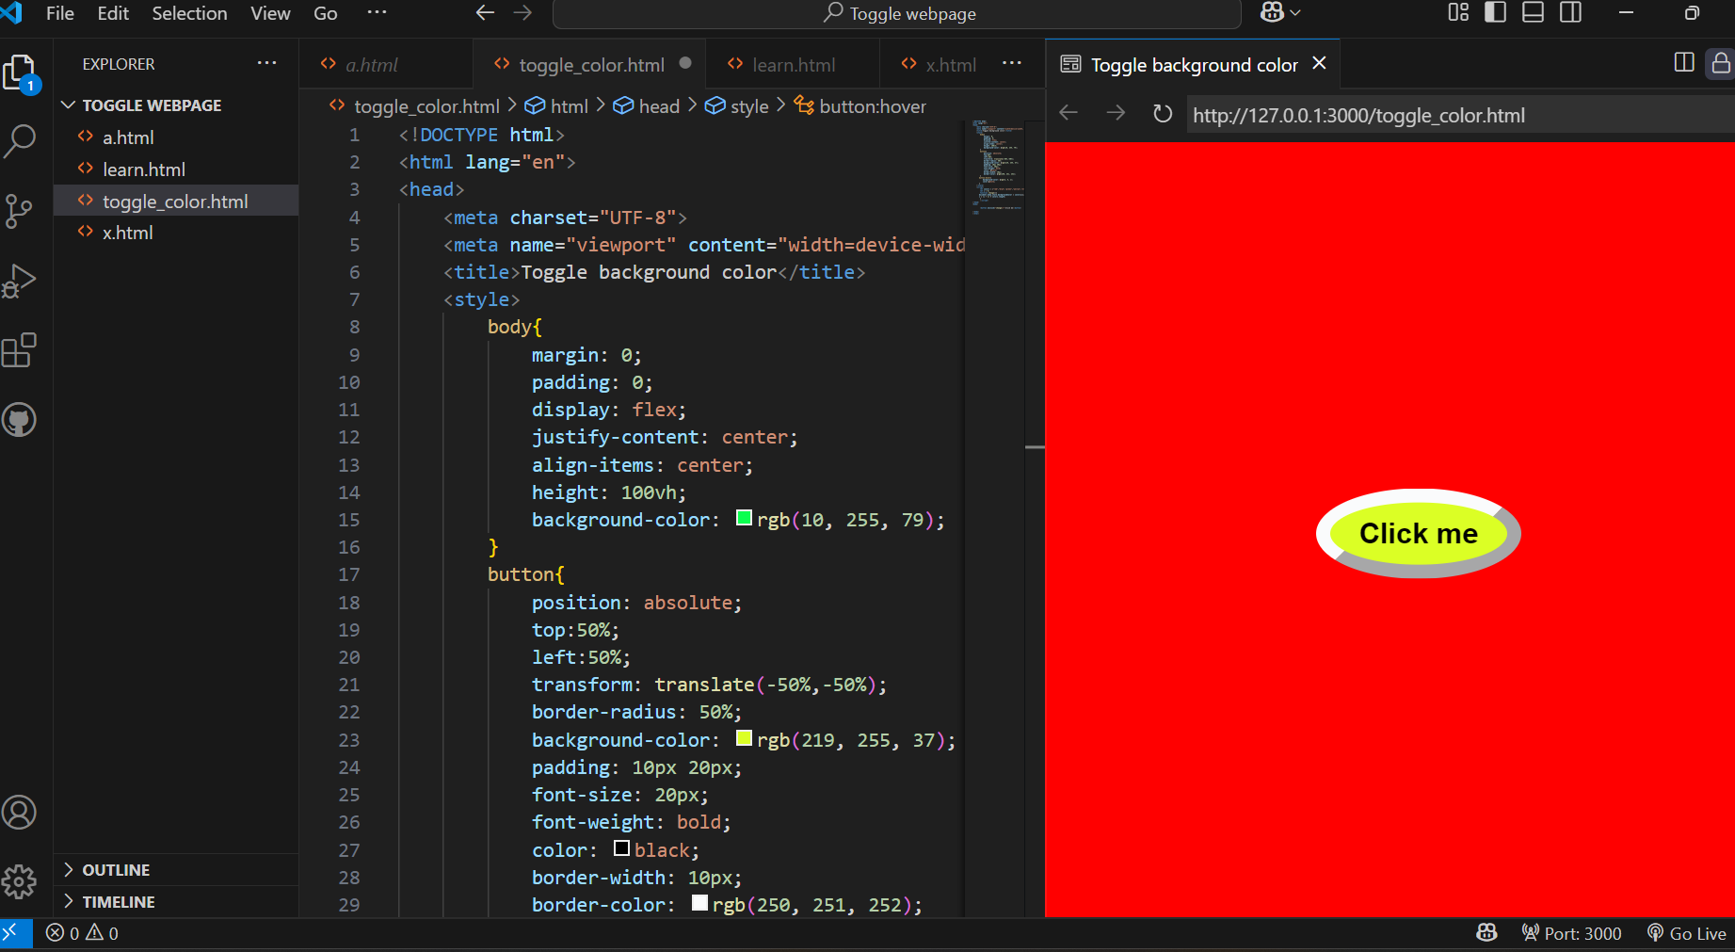Toggle the primary side bar visibility

(1495, 12)
